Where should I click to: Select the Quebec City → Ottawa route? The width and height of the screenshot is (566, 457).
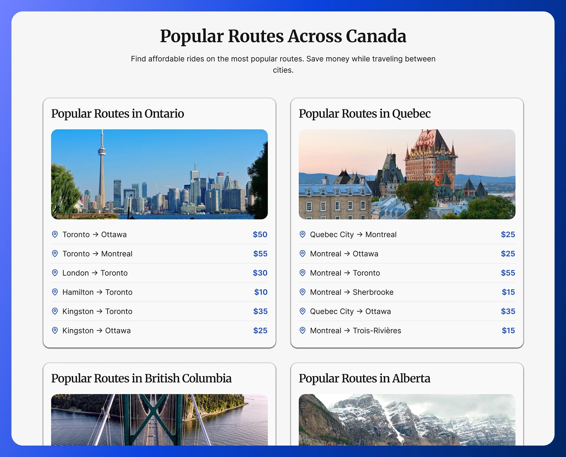[407, 312]
